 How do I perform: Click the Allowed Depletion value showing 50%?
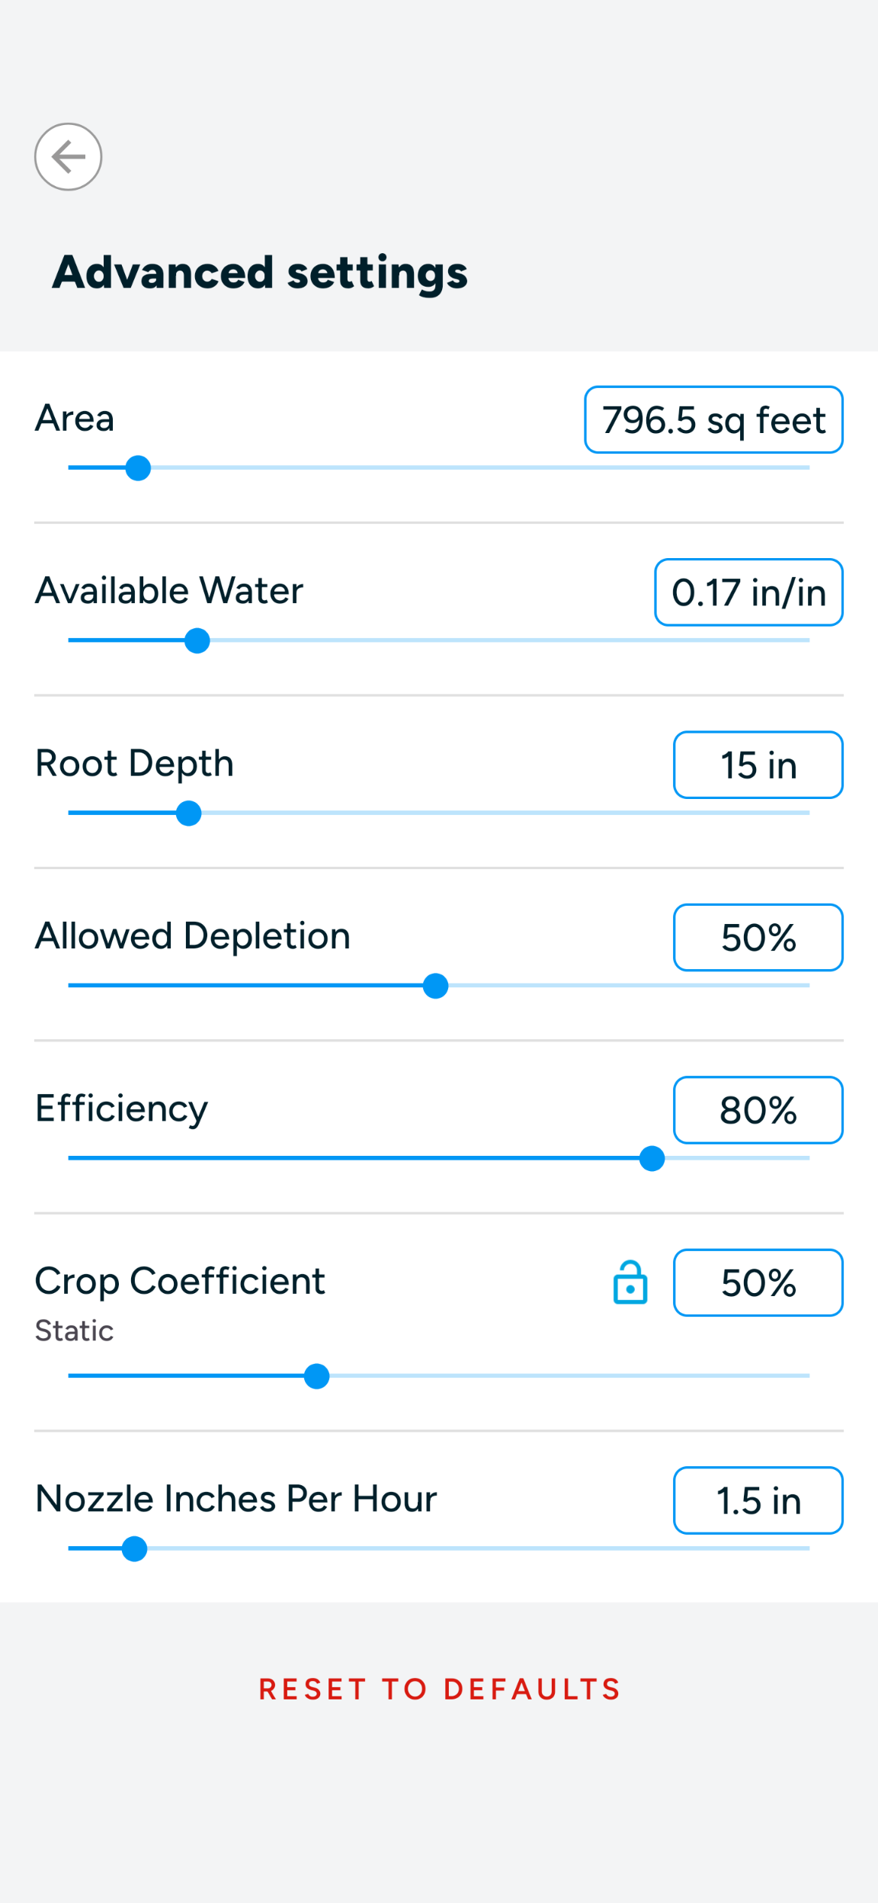click(757, 938)
